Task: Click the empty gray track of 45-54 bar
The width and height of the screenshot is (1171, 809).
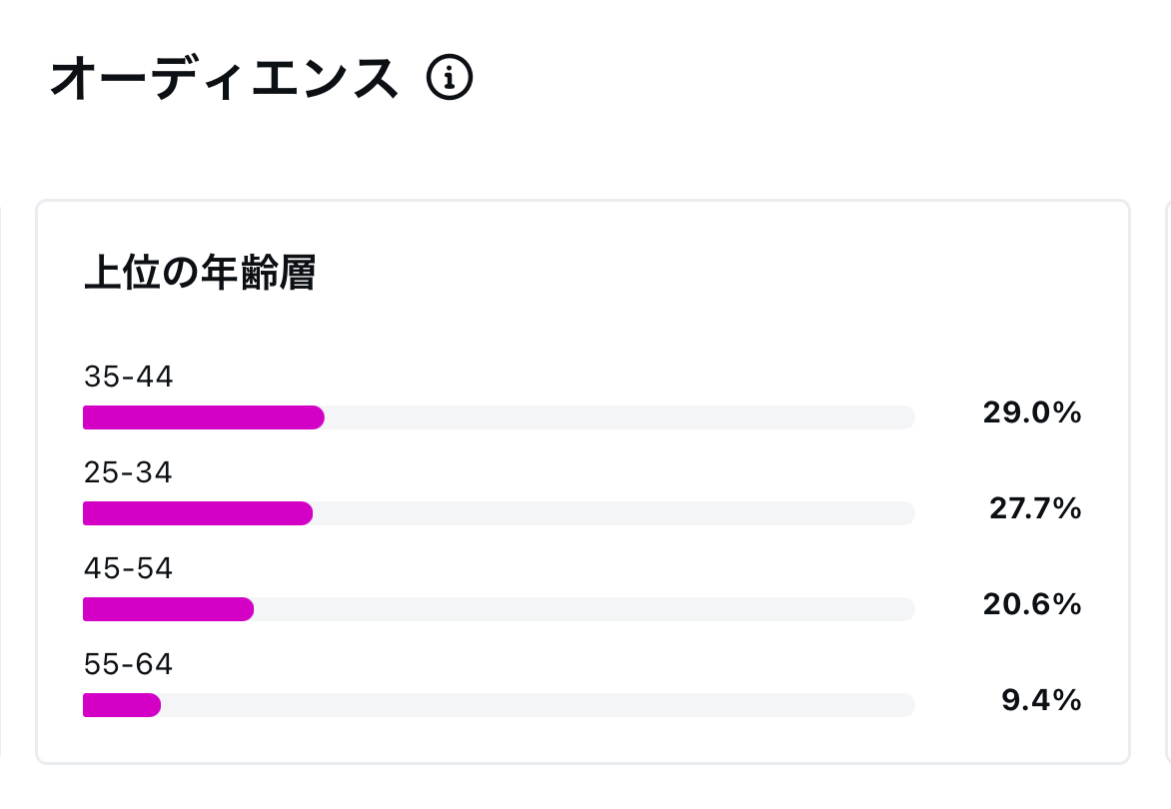Action: [585, 609]
